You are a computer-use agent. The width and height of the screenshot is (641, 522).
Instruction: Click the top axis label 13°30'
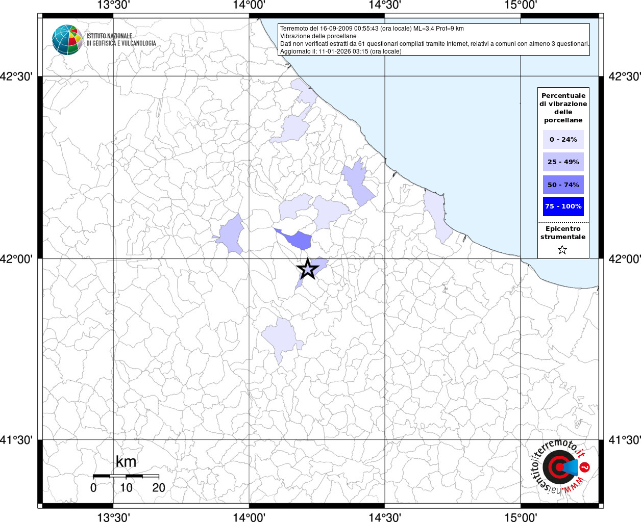(113, 5)
